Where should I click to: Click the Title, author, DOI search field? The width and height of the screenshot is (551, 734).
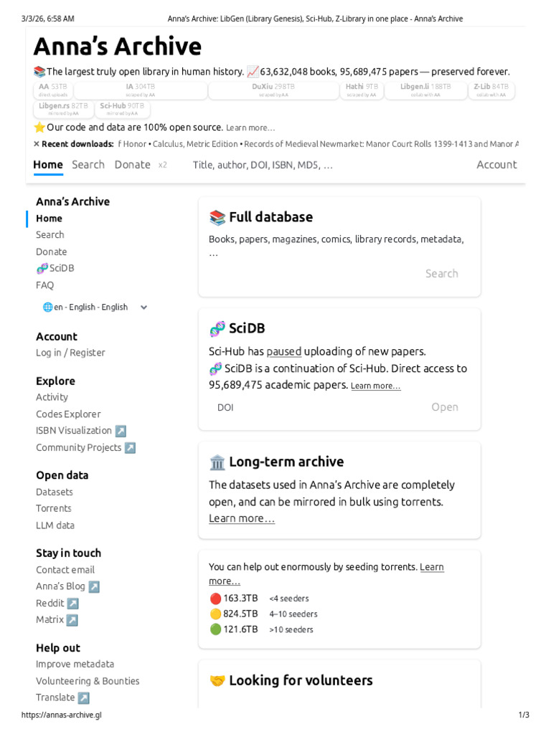(263, 166)
